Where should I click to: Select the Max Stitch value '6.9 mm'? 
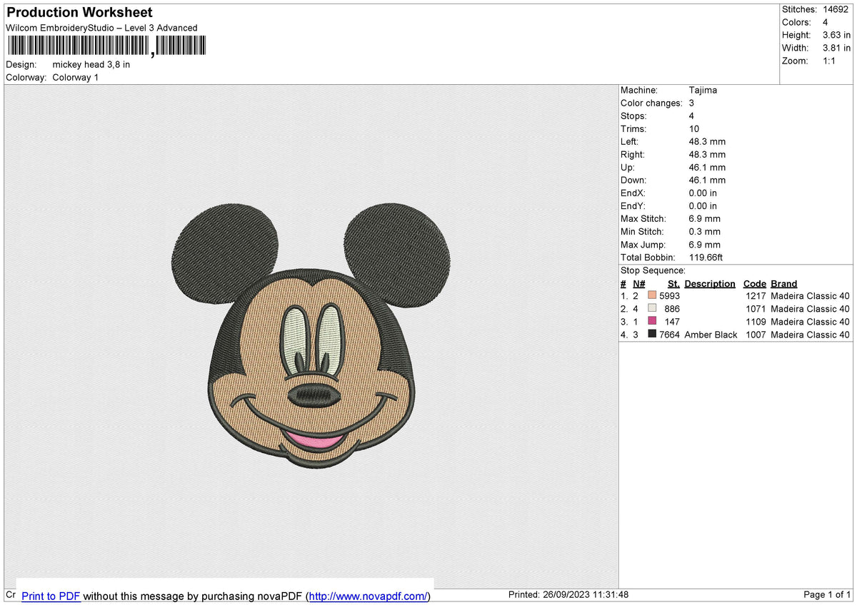(705, 218)
